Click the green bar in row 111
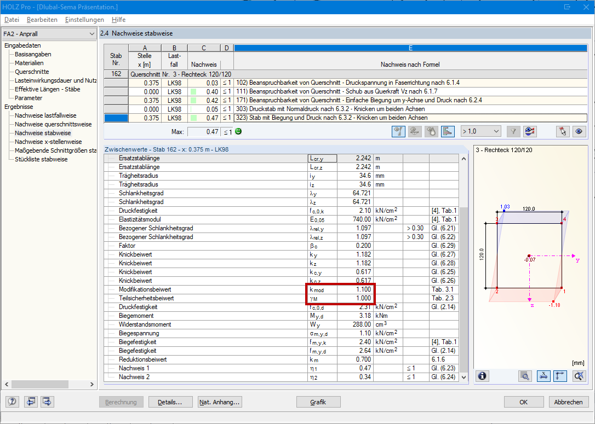Image resolution: width=595 pixels, height=424 pixels. coord(193,92)
